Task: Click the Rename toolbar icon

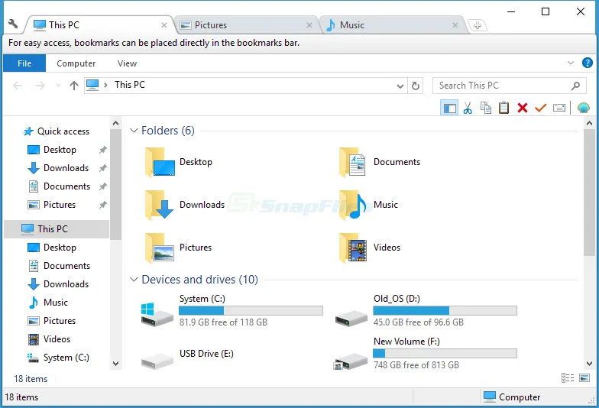Action: (559, 108)
